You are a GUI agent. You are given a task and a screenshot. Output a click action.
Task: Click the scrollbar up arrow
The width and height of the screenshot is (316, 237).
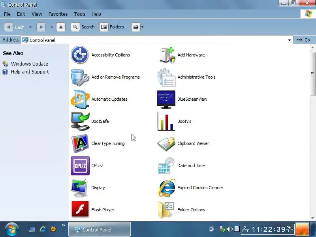312,48
